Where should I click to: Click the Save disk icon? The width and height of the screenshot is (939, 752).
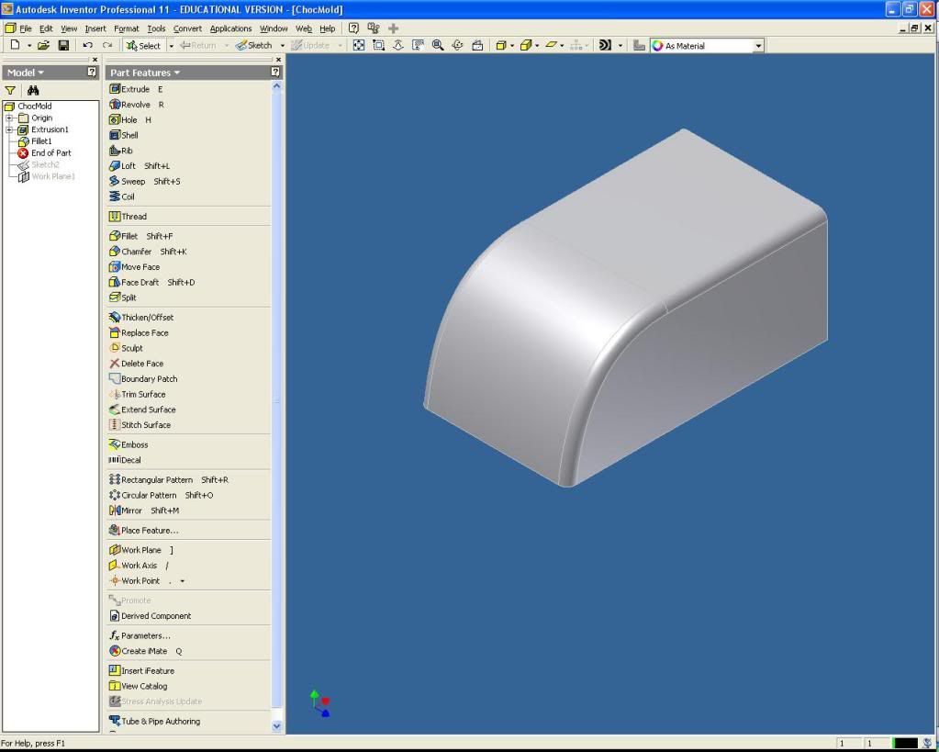[63, 45]
